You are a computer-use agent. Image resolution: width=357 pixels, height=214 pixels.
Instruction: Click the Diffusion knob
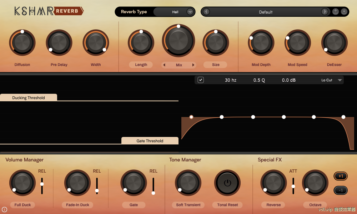[22, 42]
